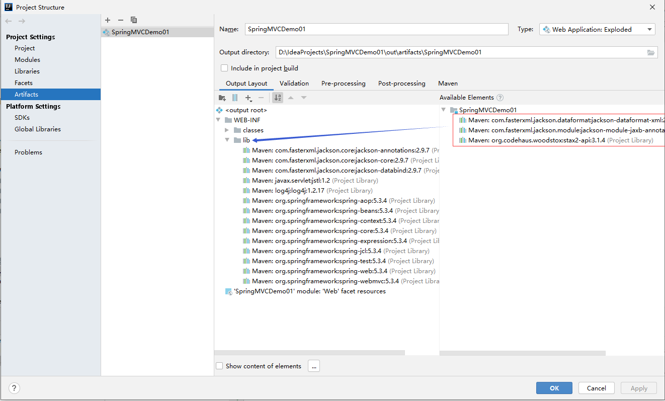The height and width of the screenshot is (401, 665).
Task: Select jackson-dataformat-xml in Available Elements
Action: point(561,120)
